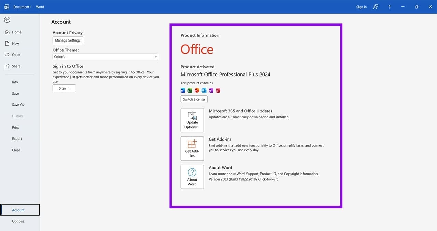Click the Sign In button under Account
The height and width of the screenshot is (231, 437).
(64, 88)
